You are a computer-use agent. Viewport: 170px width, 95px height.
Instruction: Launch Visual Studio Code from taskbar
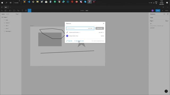tap(29, 2)
